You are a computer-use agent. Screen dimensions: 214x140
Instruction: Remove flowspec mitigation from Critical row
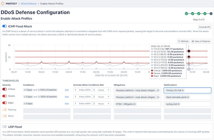158,90
